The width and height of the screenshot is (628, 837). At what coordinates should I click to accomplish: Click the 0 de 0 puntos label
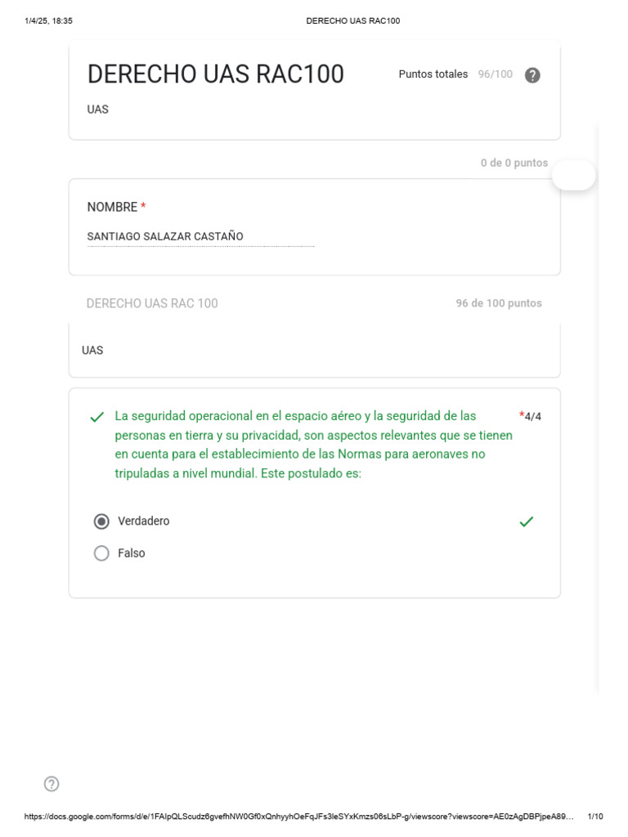(x=514, y=163)
